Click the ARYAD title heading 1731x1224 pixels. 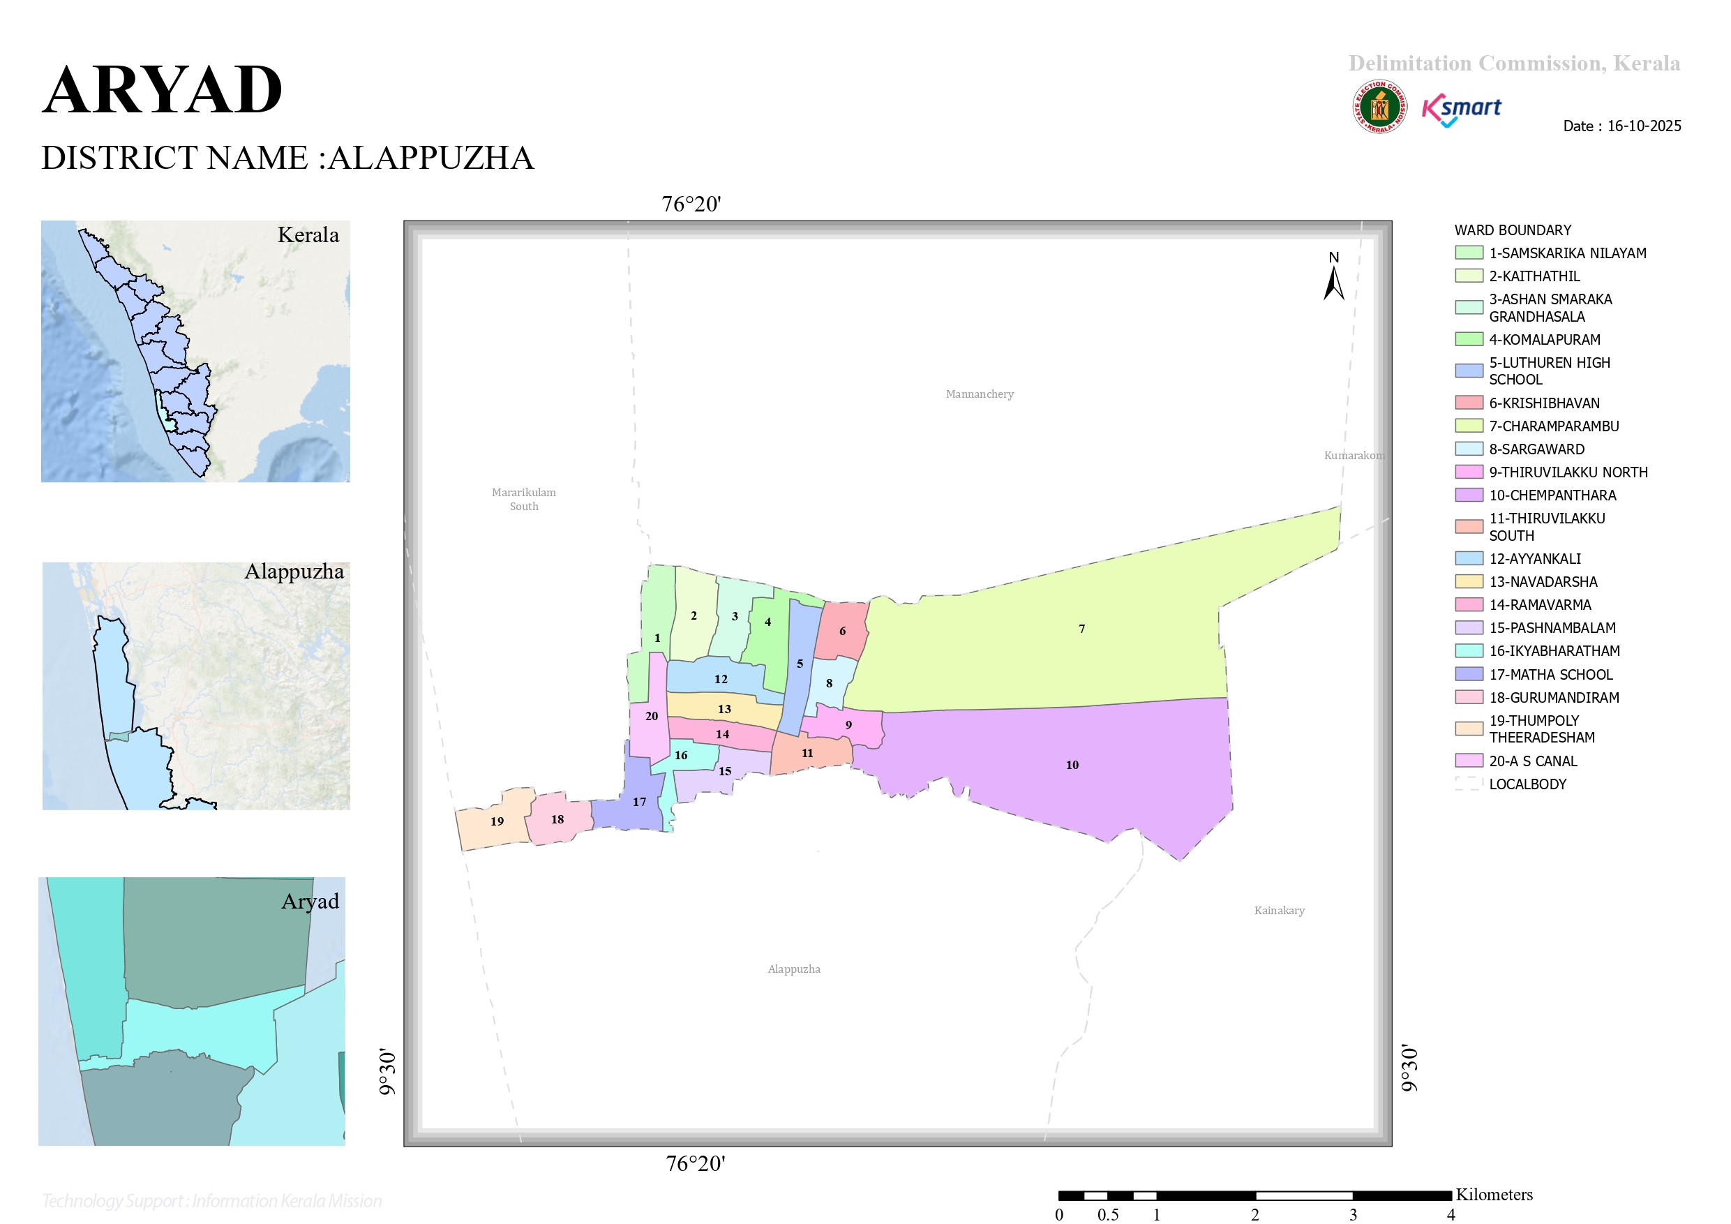[x=162, y=90]
